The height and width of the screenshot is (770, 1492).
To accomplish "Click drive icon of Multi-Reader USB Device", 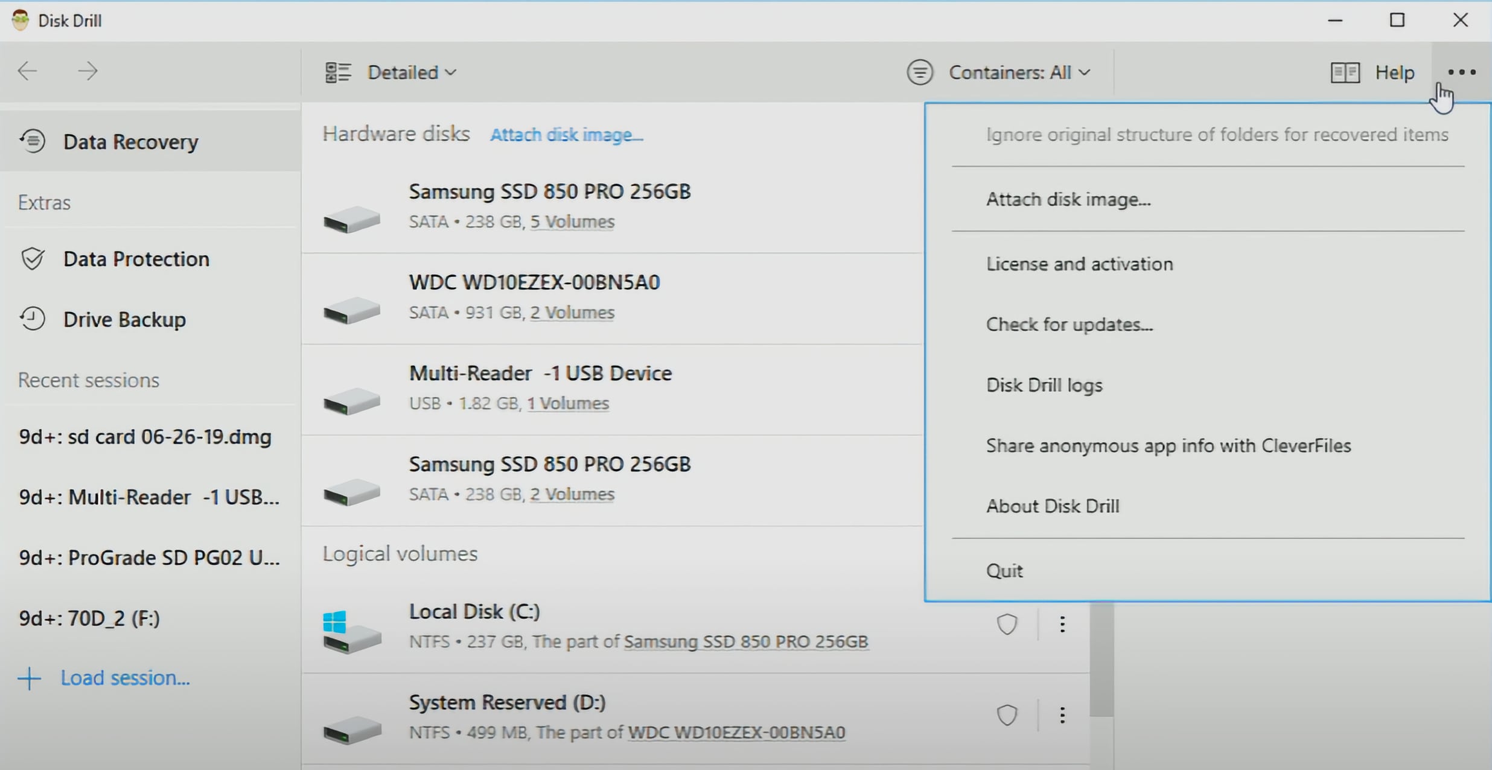I will 352,401.
